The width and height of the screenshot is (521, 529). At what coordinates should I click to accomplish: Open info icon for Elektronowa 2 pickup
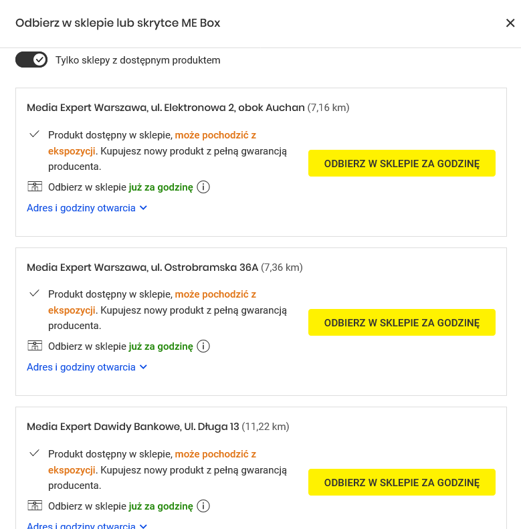tap(203, 187)
